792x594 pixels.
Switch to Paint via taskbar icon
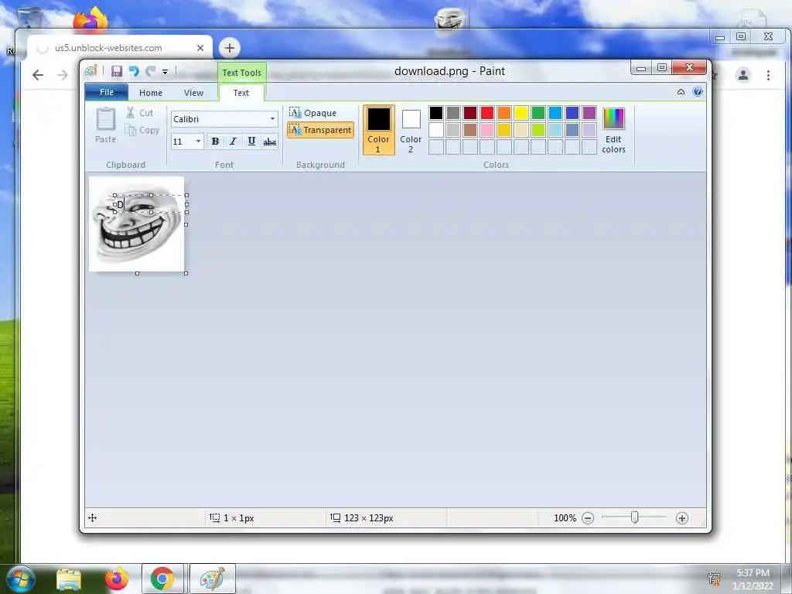213,579
